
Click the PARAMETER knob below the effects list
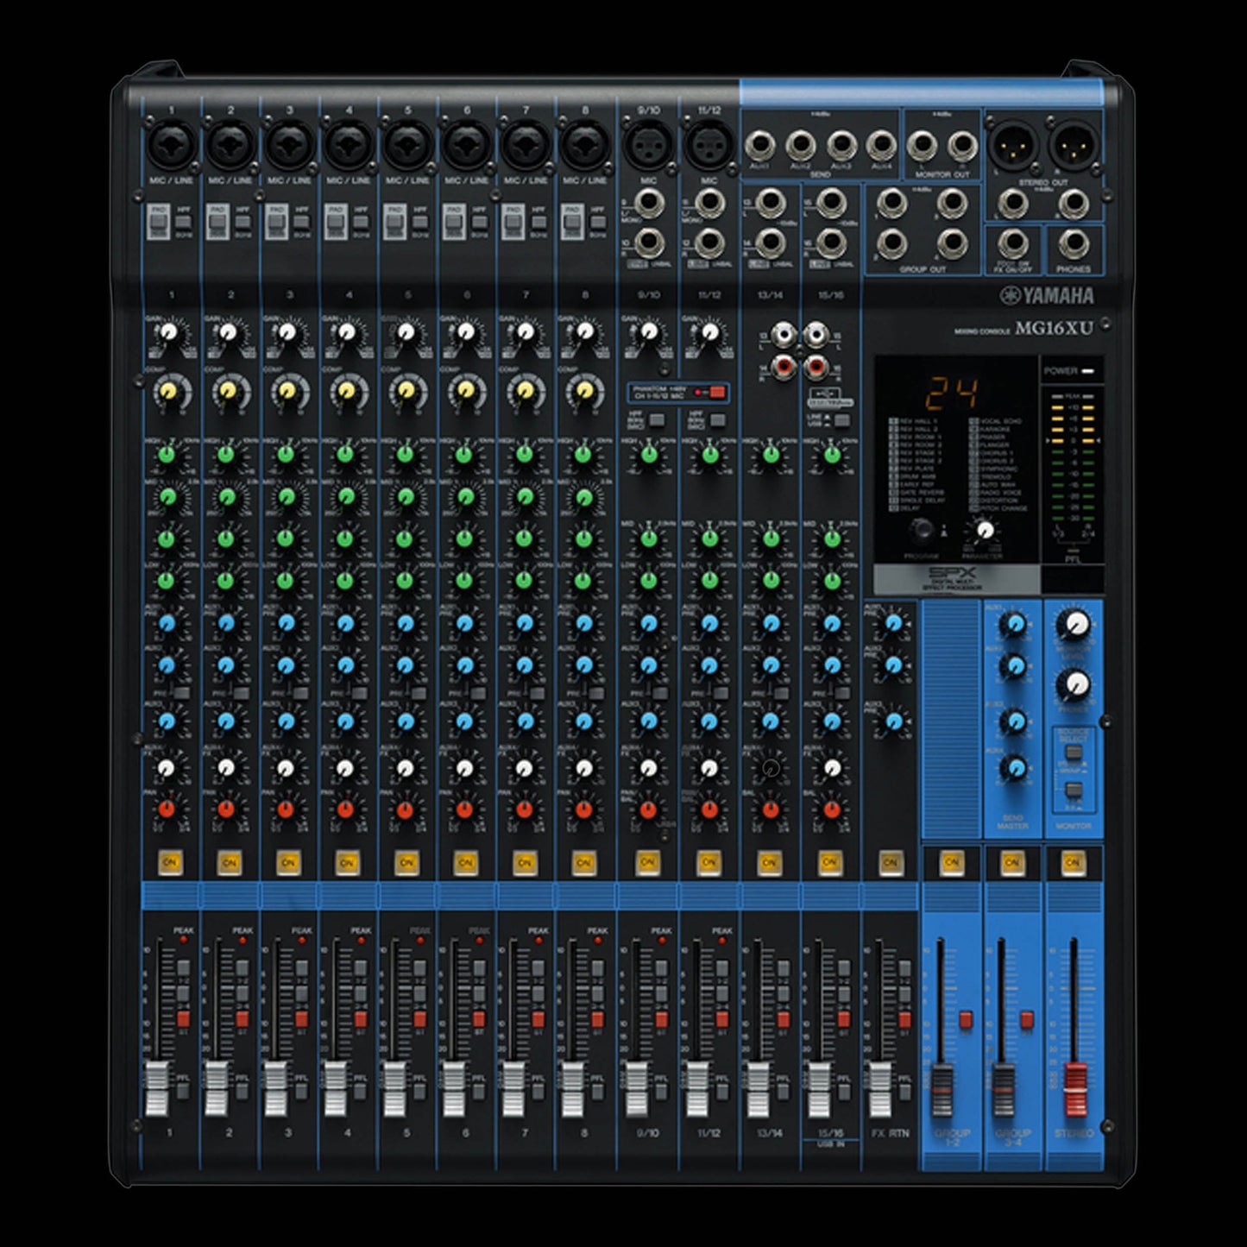point(985,530)
